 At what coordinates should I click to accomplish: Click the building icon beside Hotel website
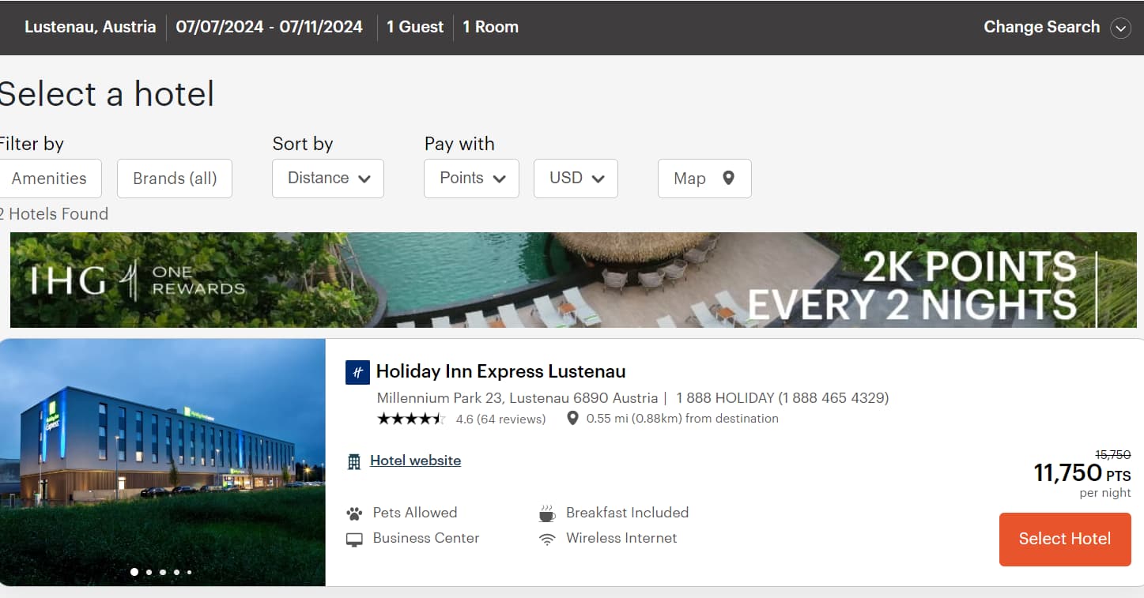[x=354, y=461]
